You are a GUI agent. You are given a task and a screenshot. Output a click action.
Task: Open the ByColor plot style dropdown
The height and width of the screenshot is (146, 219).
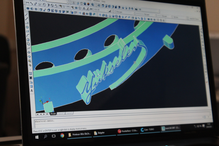(x=180, y=17)
